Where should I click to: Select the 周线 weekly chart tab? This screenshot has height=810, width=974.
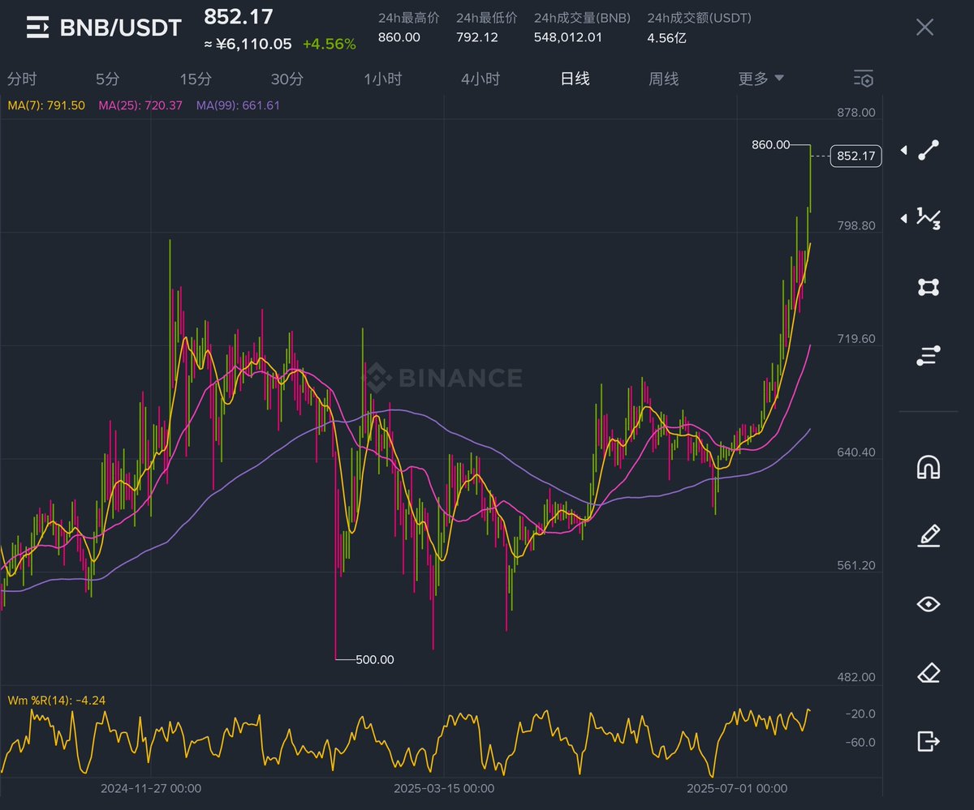click(663, 79)
